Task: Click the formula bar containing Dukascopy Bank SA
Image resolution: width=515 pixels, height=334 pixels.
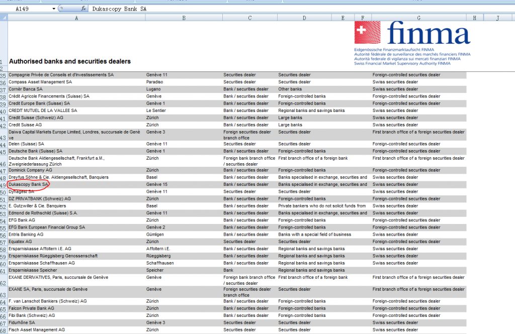Action: 301,9
